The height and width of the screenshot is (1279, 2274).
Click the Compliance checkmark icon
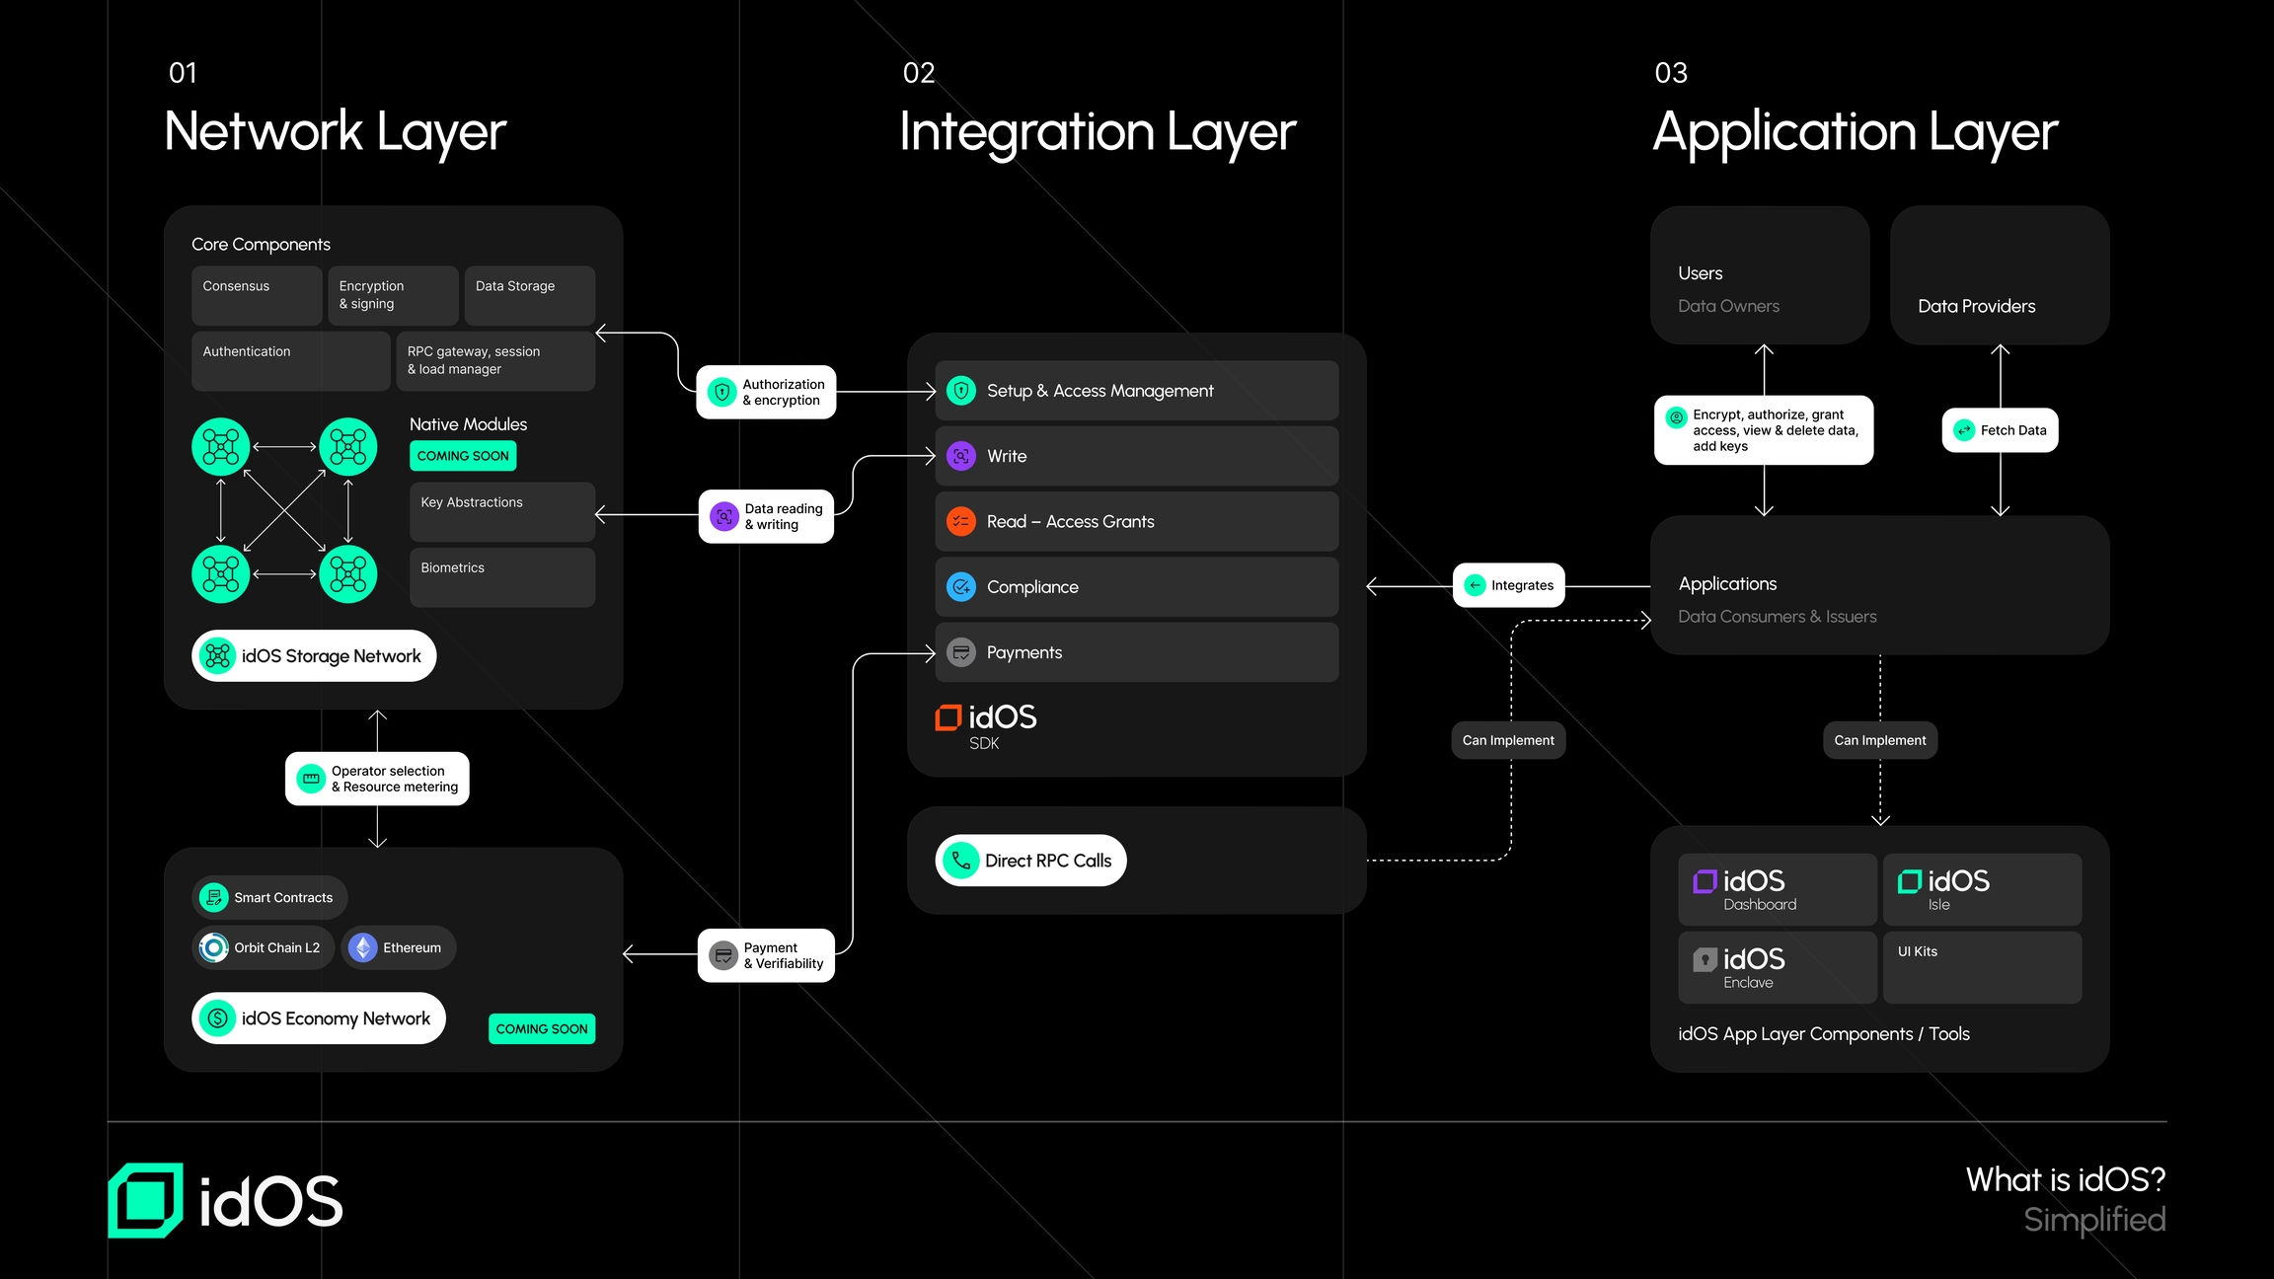[959, 586]
